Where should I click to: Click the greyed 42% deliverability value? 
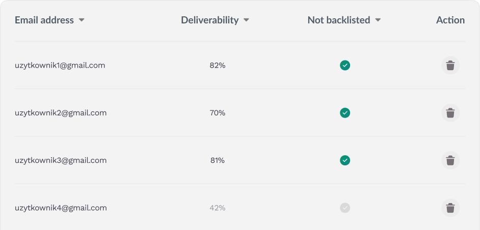pos(218,208)
